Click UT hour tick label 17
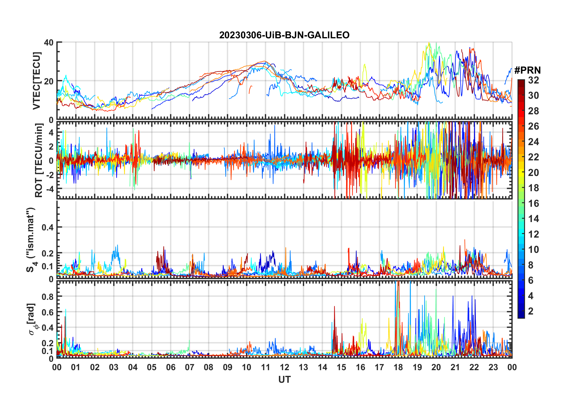Viewport: 569px width, 398px height. coord(379,367)
